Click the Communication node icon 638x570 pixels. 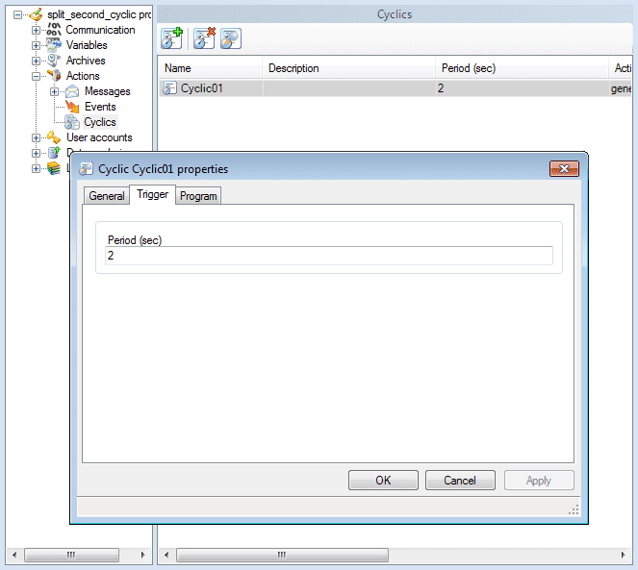(54, 30)
